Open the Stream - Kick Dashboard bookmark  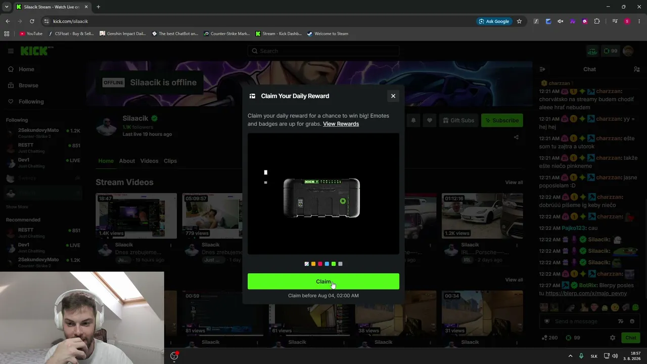[279, 34]
